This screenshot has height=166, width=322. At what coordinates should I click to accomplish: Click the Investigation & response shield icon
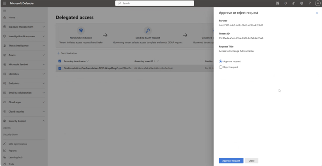click(5, 36)
